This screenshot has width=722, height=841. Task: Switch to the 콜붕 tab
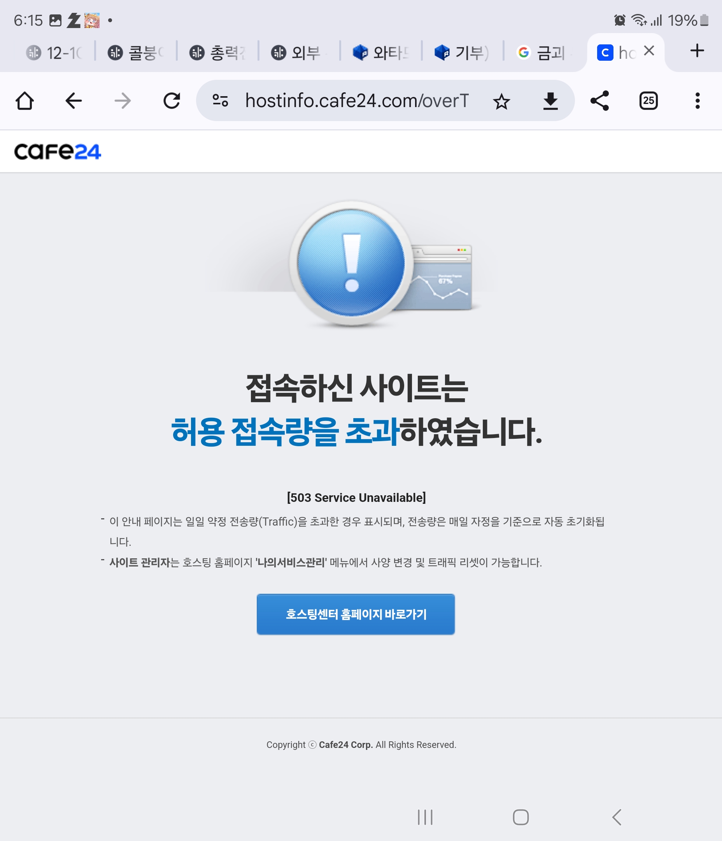point(136,53)
